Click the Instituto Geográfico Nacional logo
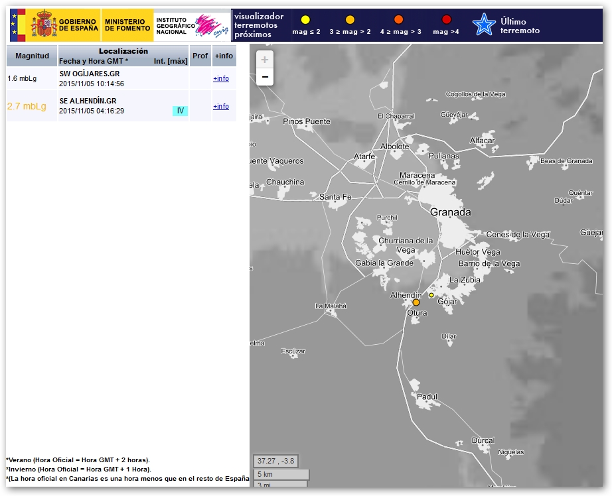This screenshot has height=496, width=612. tap(192, 26)
